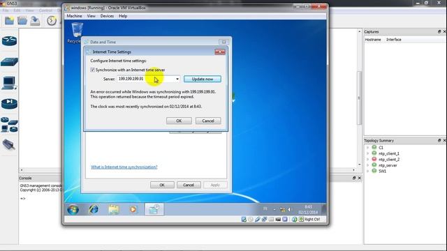Click Interface column header in Captures
The height and width of the screenshot is (251, 447).
[394, 40]
